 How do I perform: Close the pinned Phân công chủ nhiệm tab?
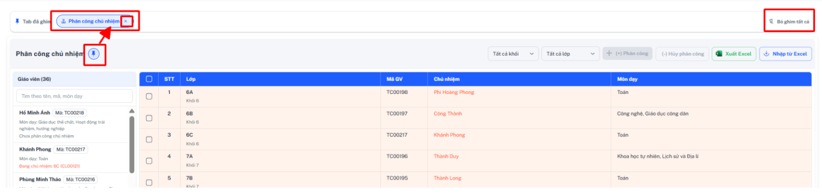tap(126, 21)
